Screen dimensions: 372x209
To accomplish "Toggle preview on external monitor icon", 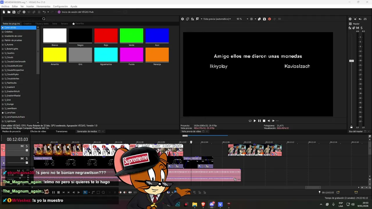I will click(x=187, y=19).
